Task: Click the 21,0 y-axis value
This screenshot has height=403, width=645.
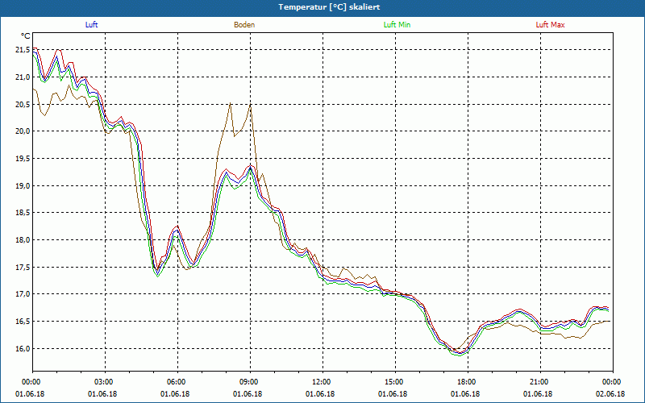Action: click(23, 77)
